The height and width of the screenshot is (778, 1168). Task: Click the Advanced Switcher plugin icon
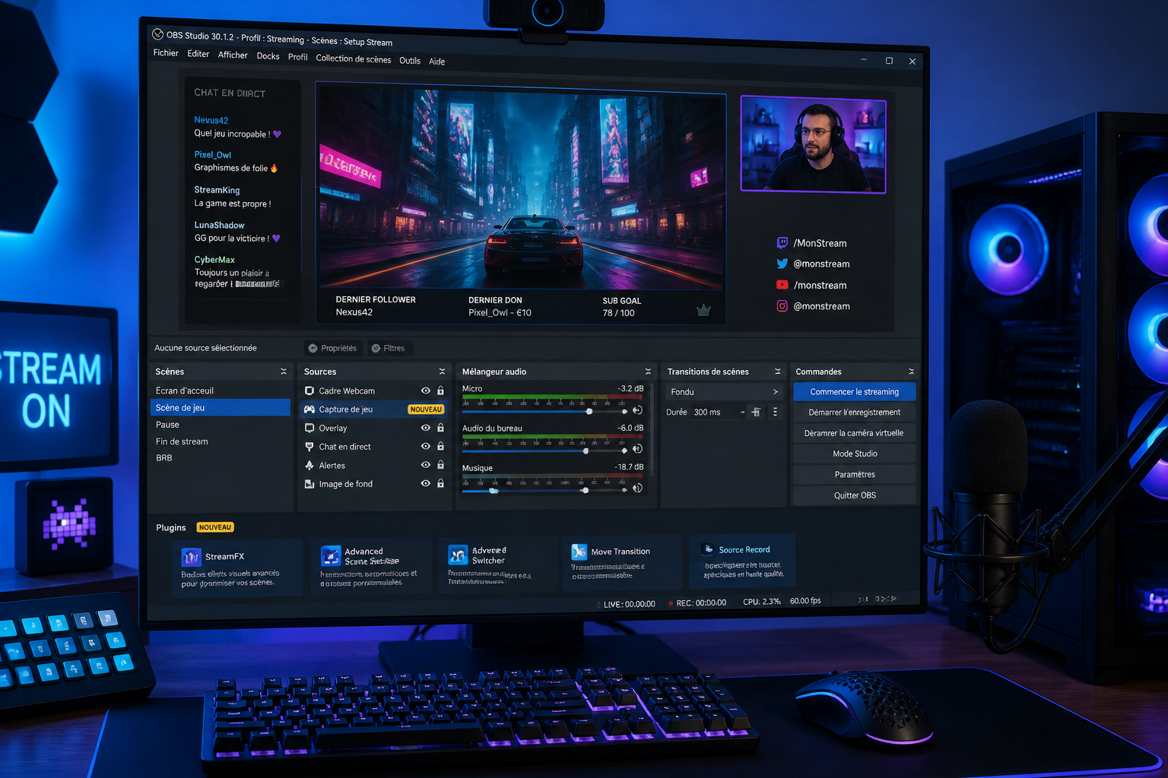coord(458,555)
